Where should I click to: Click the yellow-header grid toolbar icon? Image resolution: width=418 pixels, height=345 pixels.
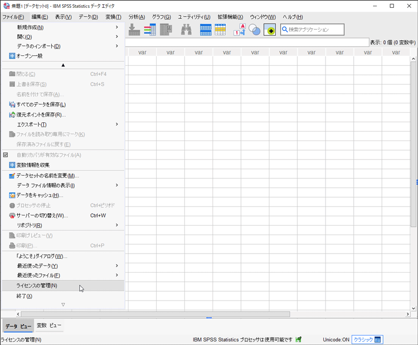(x=220, y=30)
